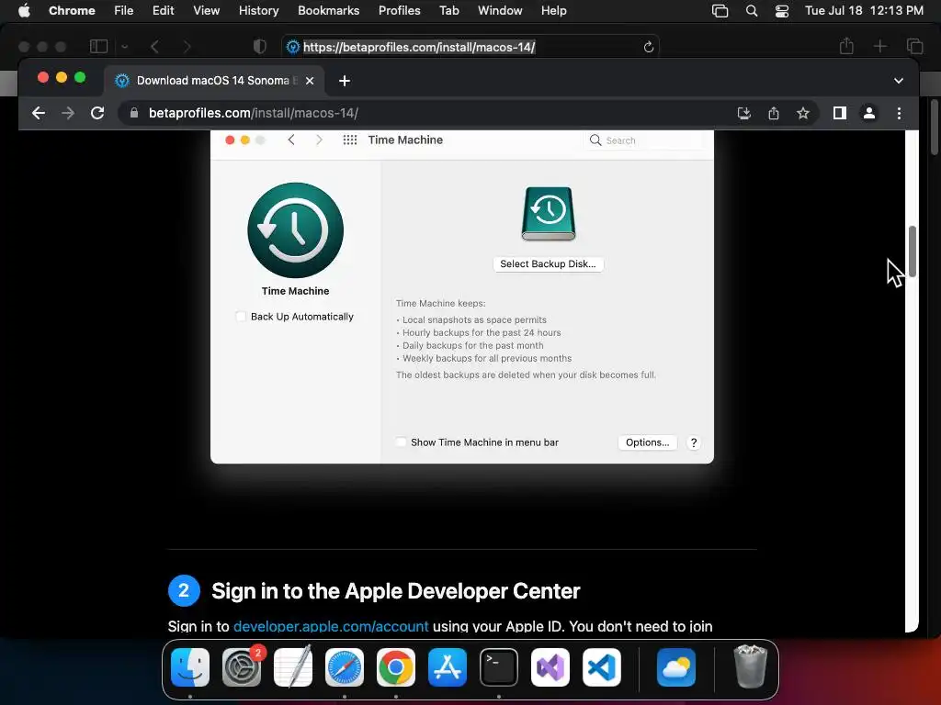Click the lock icon in Chrome address bar
Screen dimensions: 941x705
coord(134,113)
